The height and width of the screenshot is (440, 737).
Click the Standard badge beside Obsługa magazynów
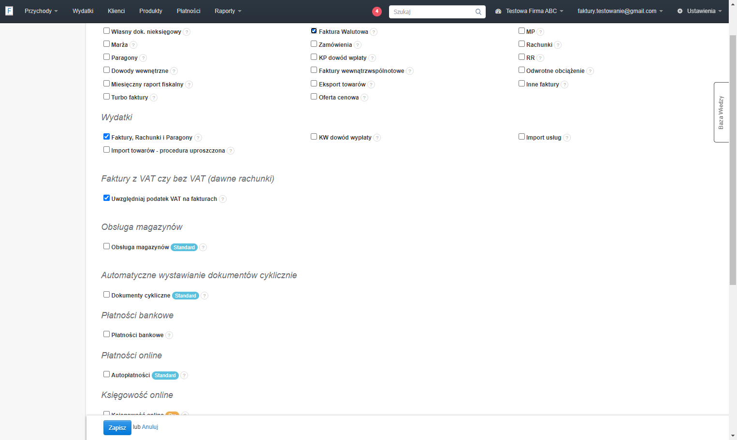coord(184,247)
